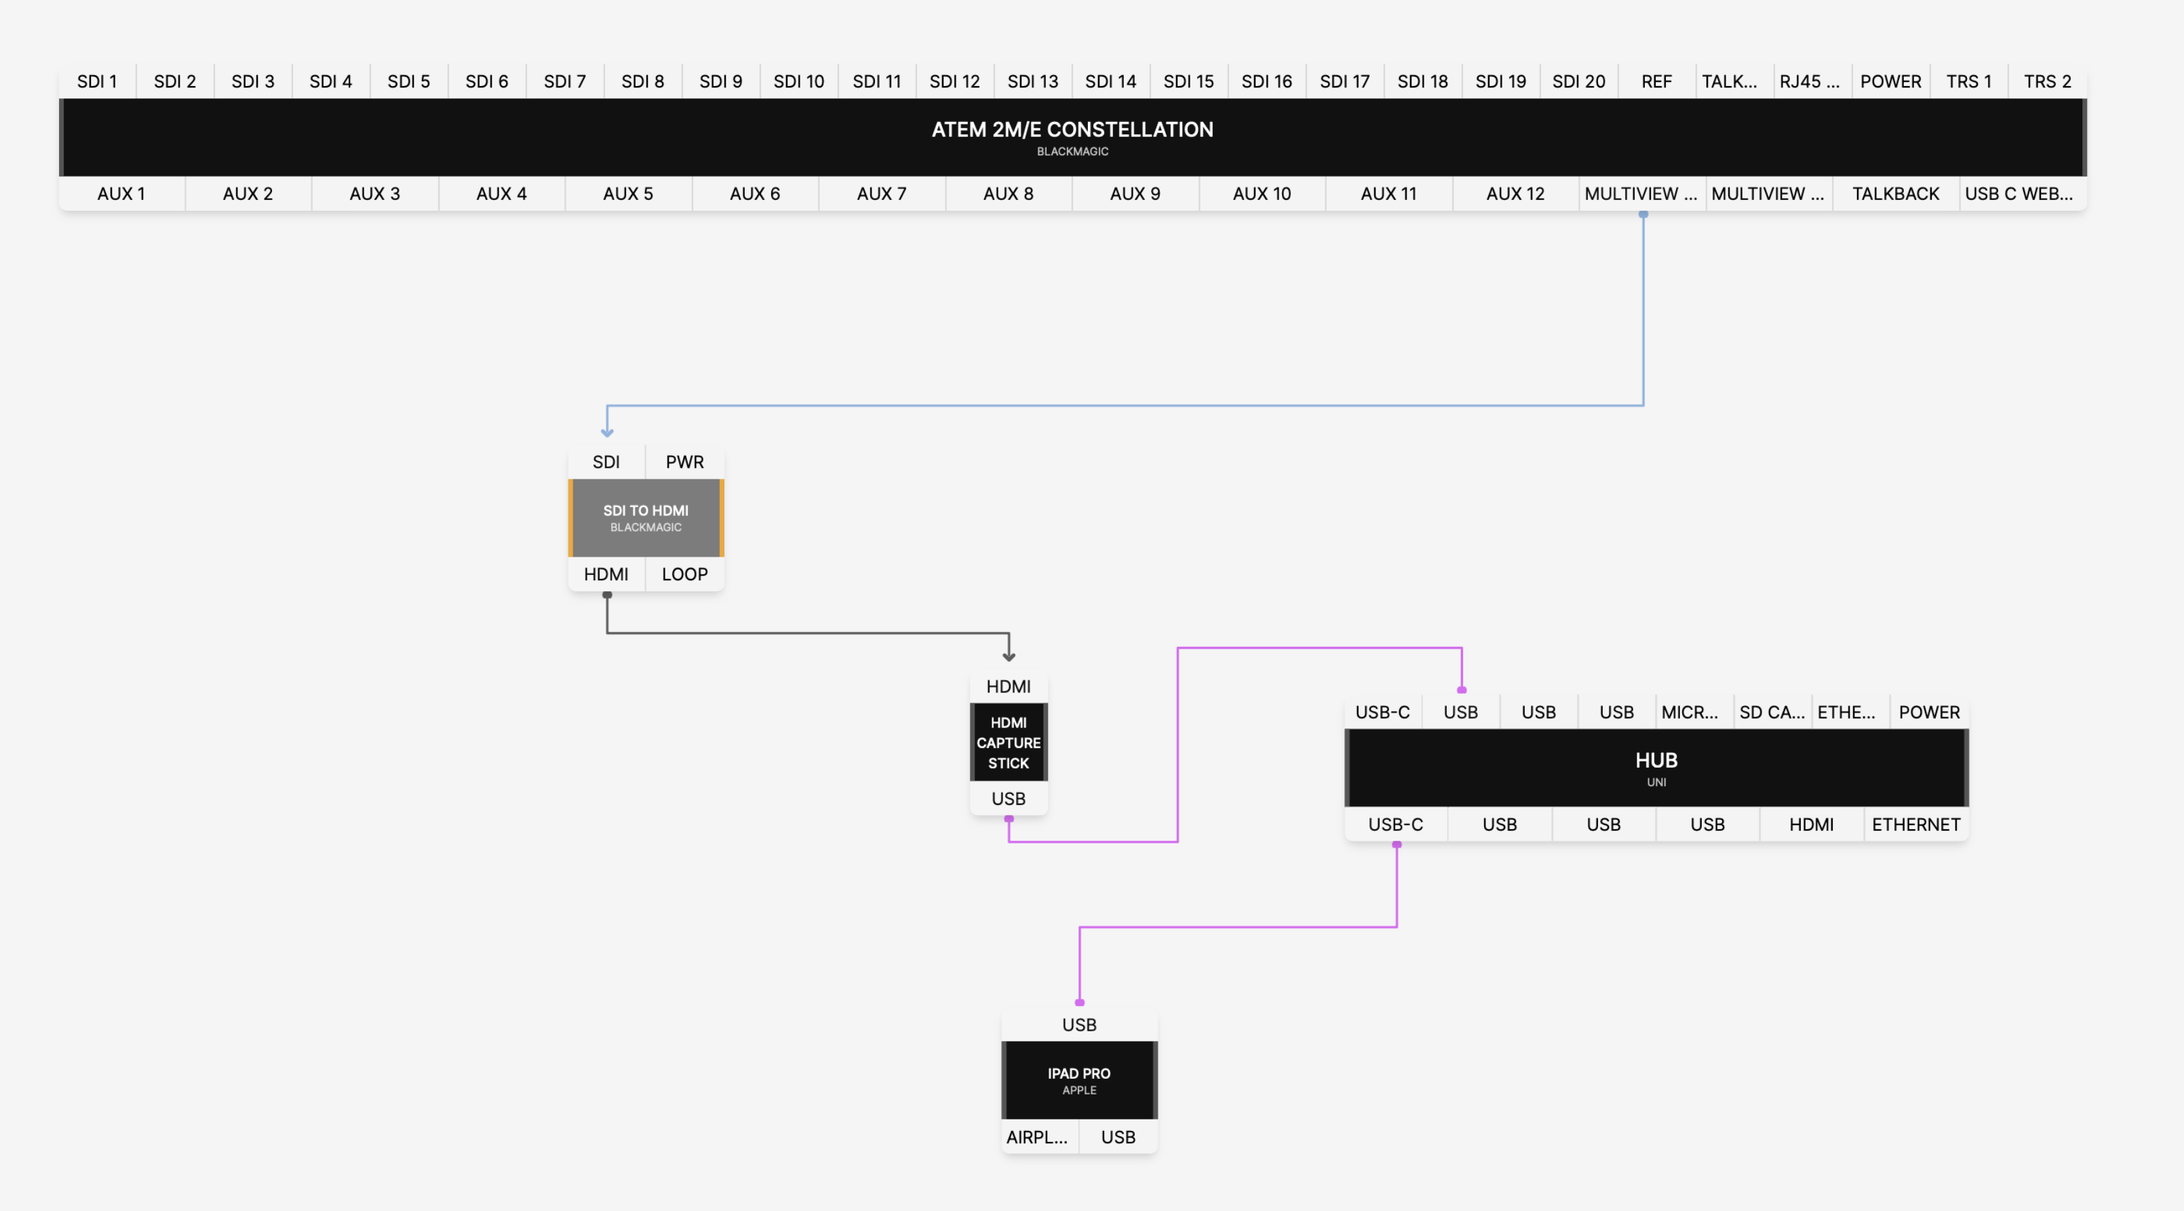
Task: Select the USB port under Capture Stick
Action: coord(1008,798)
